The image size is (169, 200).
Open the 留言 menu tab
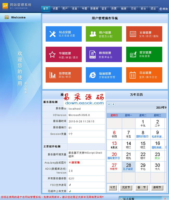[104, 9]
